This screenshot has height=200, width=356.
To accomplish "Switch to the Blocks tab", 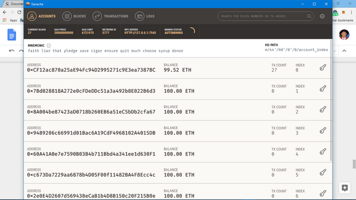I will pos(74,16).
